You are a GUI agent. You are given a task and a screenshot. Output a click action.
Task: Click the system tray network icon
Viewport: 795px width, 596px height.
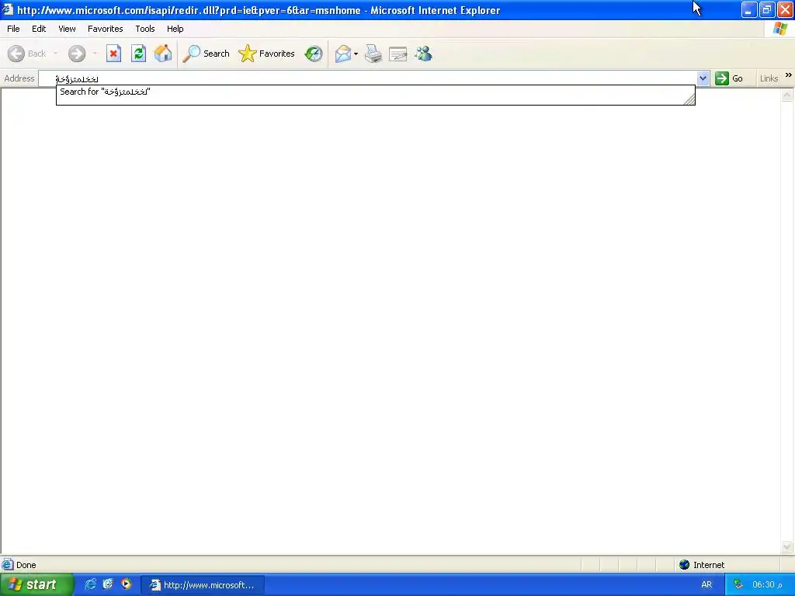pos(738,584)
